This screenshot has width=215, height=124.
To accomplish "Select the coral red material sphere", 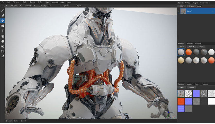I will click(211, 60).
